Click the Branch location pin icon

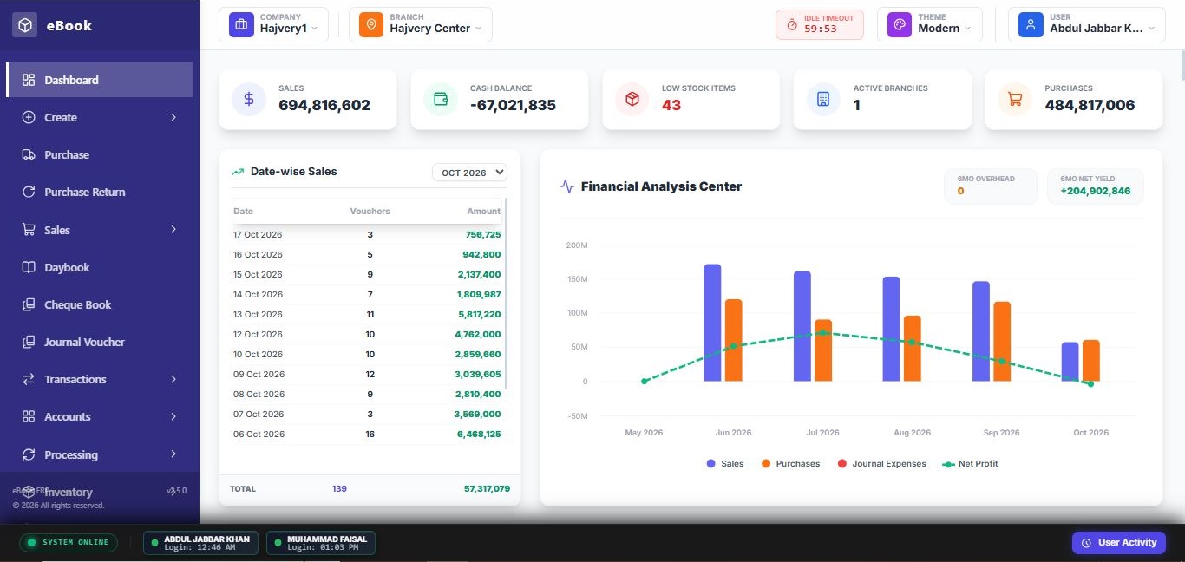371,24
